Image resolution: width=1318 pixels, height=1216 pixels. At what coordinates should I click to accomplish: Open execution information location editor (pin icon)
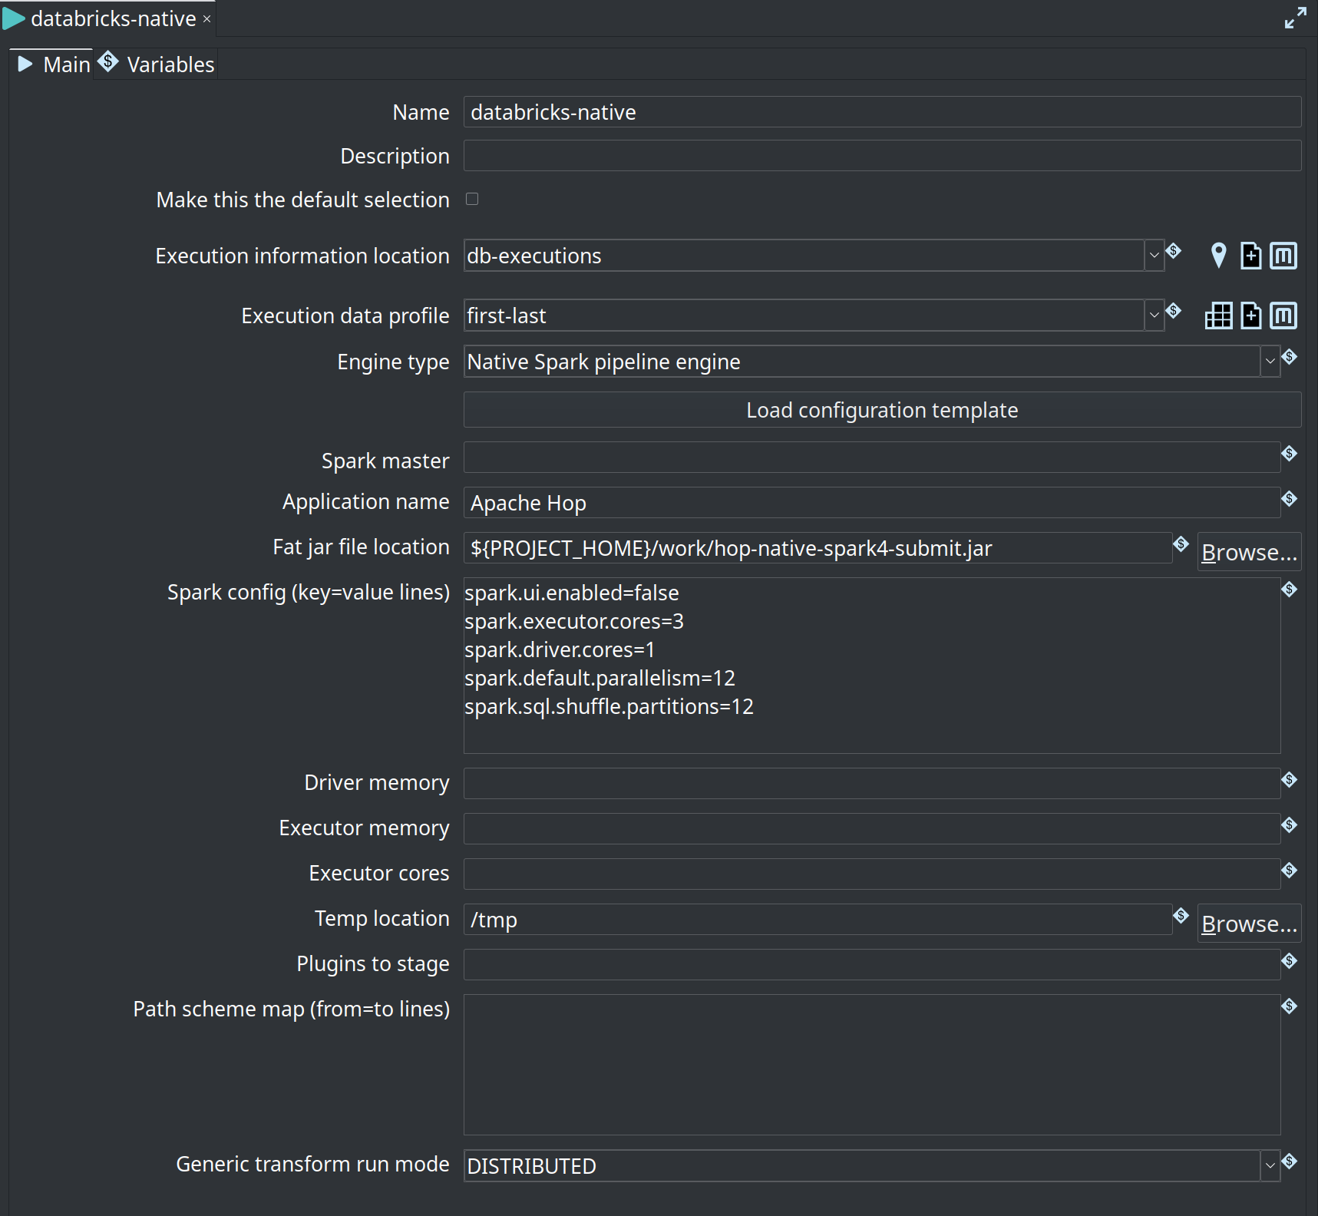pyautogui.click(x=1218, y=256)
